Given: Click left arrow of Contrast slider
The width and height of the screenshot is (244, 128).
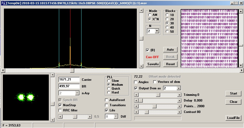Looking at the screenshot, I should 136,112.
